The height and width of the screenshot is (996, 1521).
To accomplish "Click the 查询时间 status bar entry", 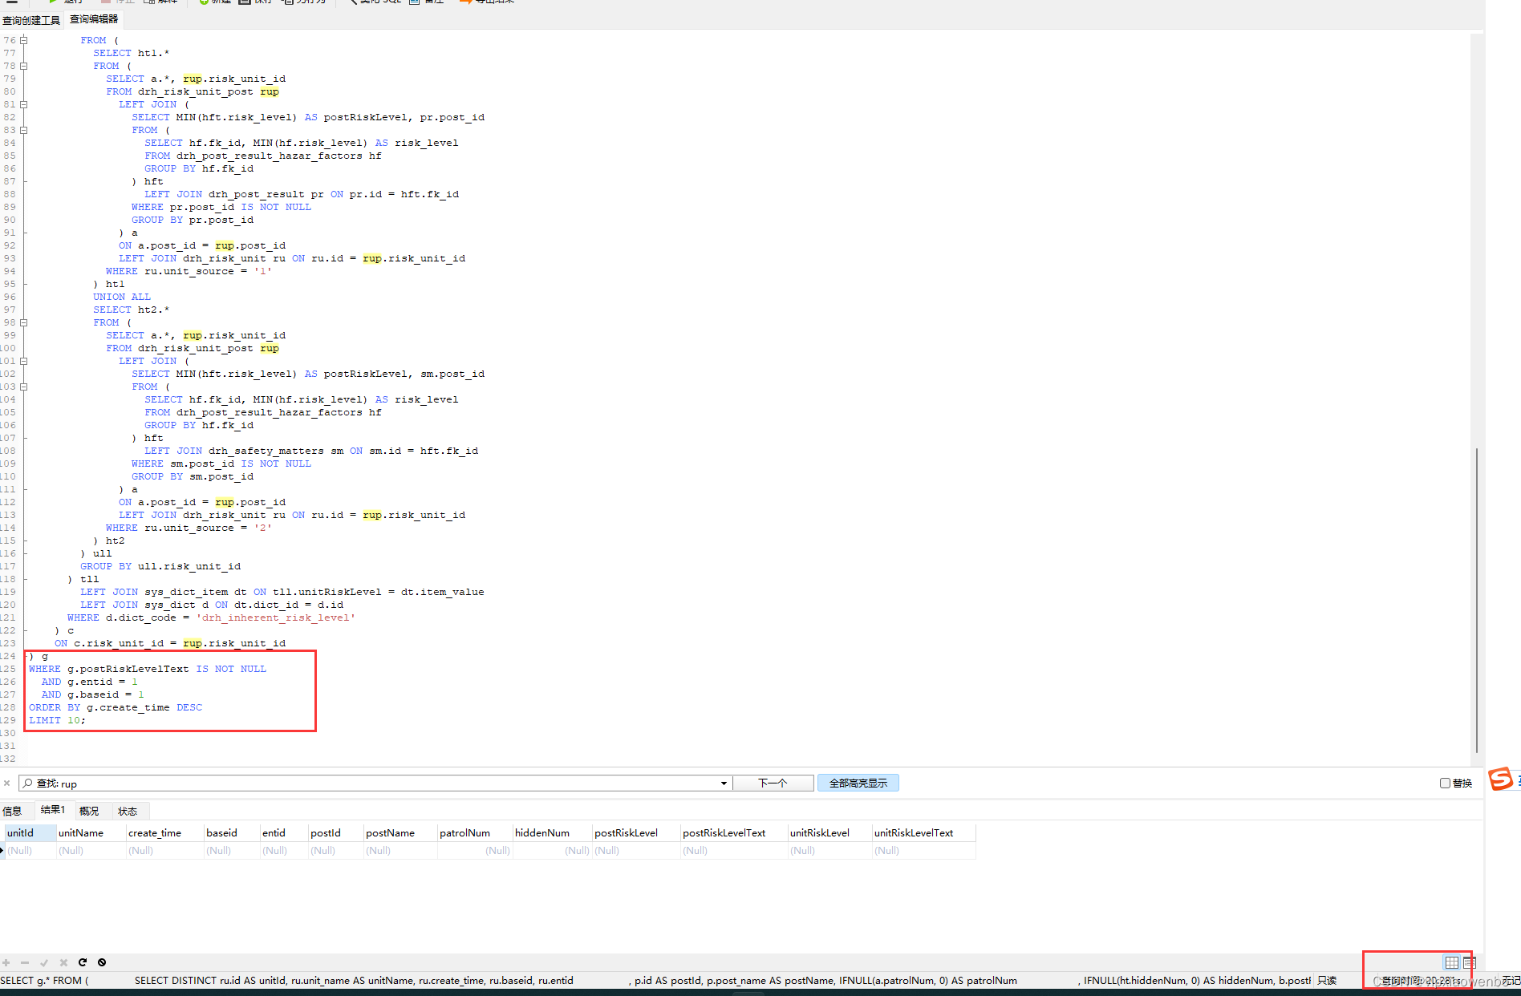I will coord(1421,981).
